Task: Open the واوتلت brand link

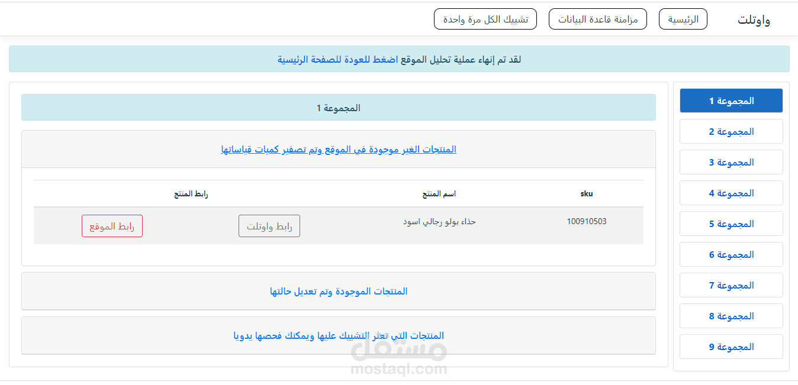Action: (754, 20)
